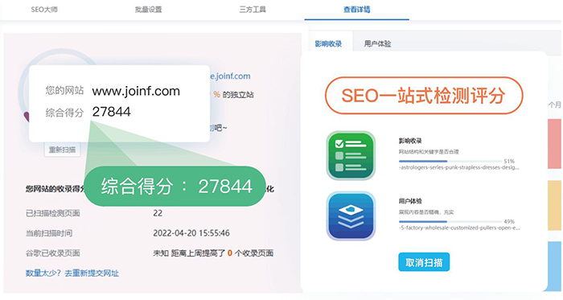
Task: Open the SEO大师 tab
Action: coord(43,10)
